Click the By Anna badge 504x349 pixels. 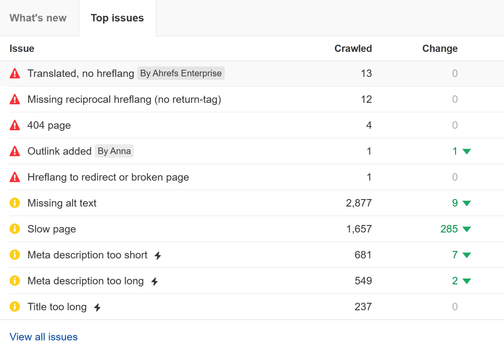(114, 151)
